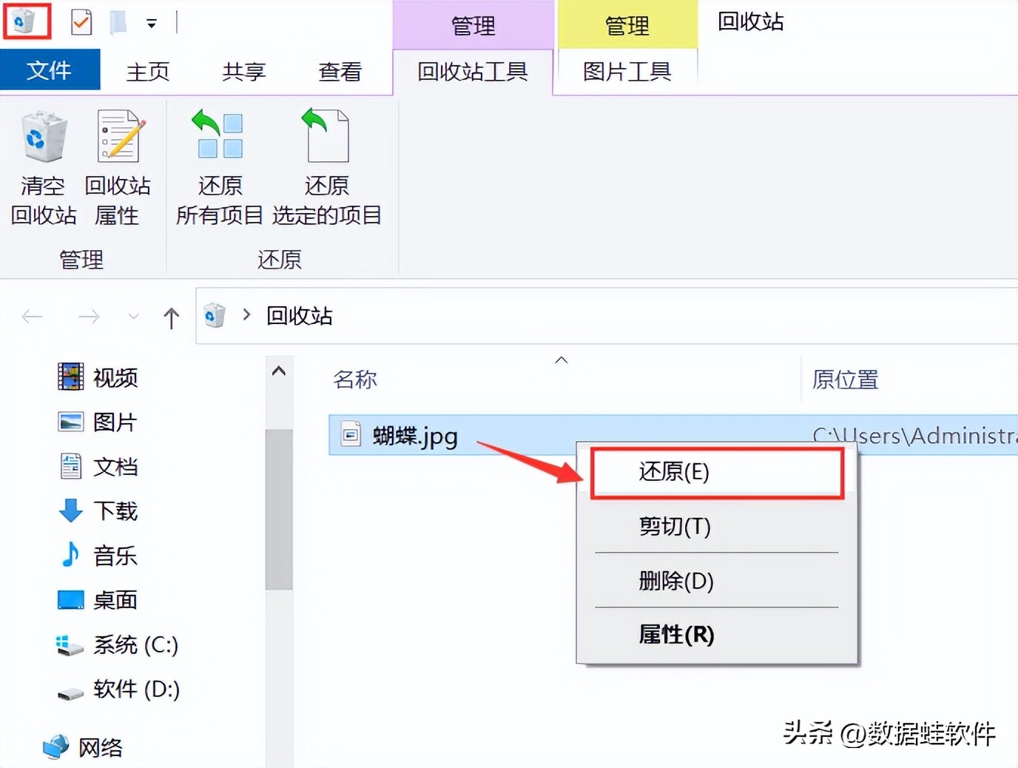Screen dimensions: 1018x768
Task: Choose 还原(E) in the context menu
Action: pos(717,472)
